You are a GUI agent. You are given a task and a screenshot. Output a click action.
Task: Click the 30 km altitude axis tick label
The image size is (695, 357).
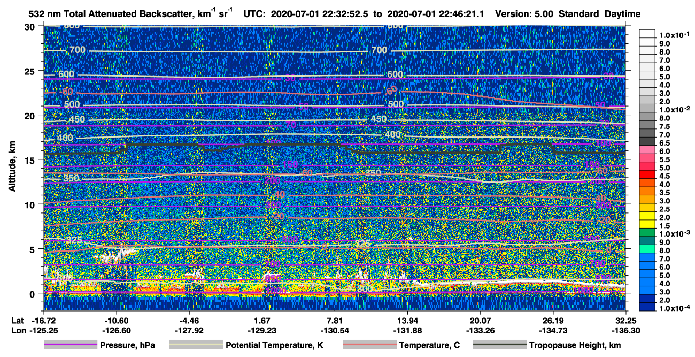[31, 27]
